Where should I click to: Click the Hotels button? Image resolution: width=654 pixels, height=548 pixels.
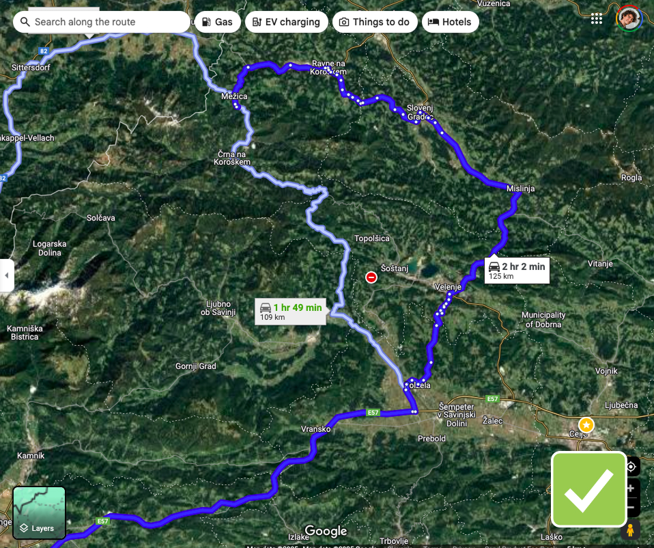coord(451,22)
